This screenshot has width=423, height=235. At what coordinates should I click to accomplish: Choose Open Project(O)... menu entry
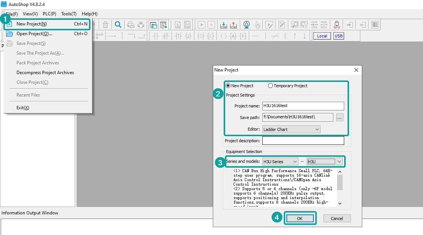click(48, 34)
